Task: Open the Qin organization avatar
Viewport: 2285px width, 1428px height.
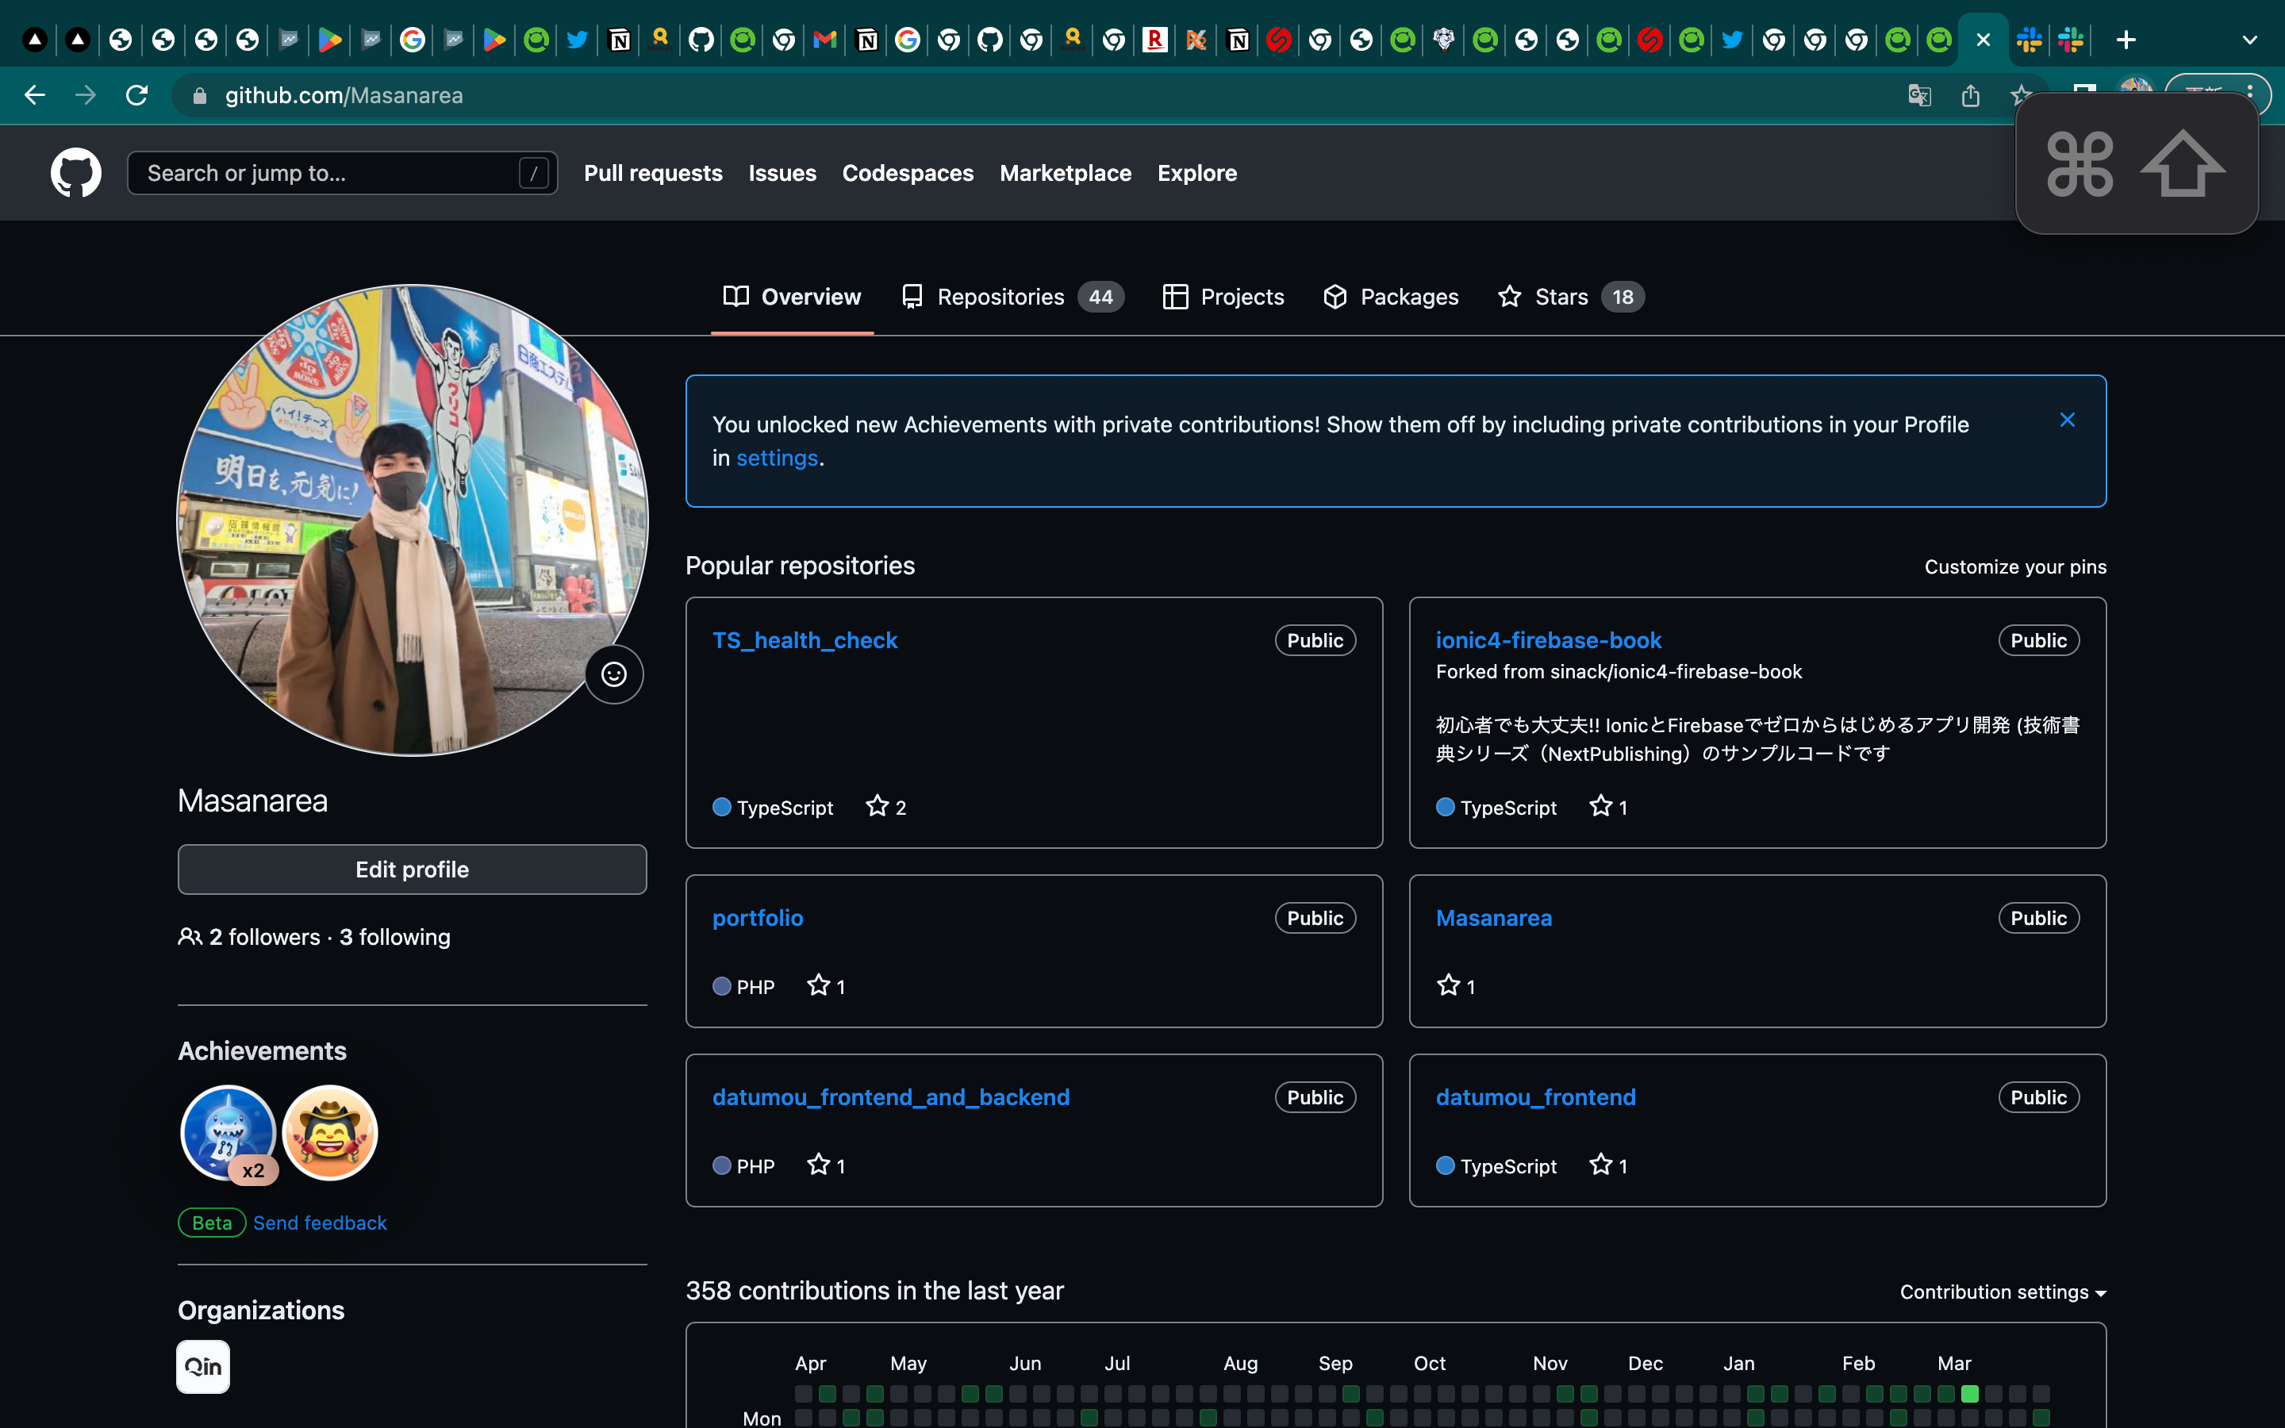Action: pos(203,1365)
